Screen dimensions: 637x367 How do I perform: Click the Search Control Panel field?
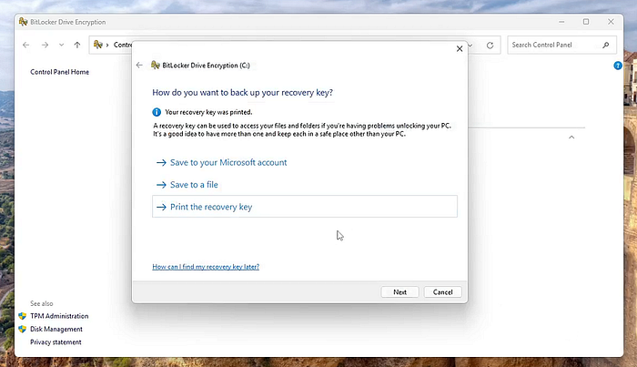point(561,45)
